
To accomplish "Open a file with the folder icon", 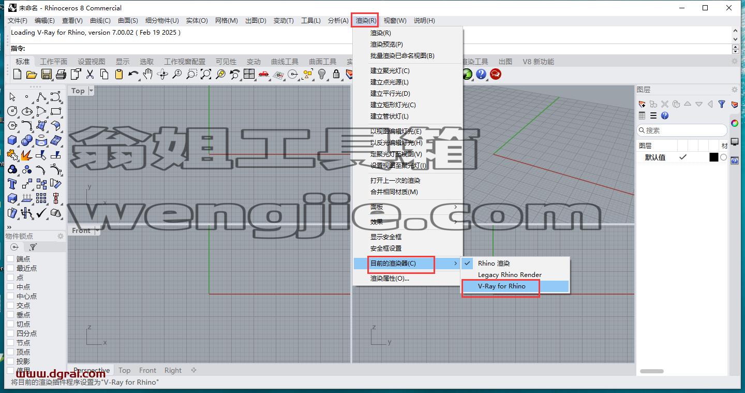I will (x=31, y=74).
